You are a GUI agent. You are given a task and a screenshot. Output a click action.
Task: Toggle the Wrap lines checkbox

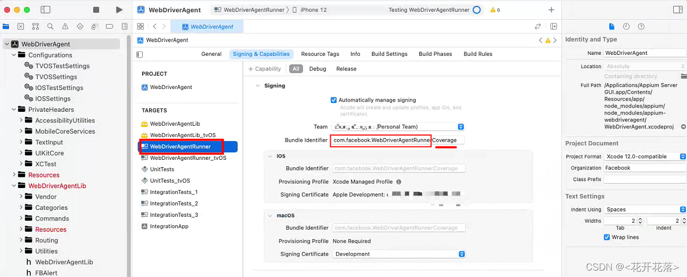607,237
